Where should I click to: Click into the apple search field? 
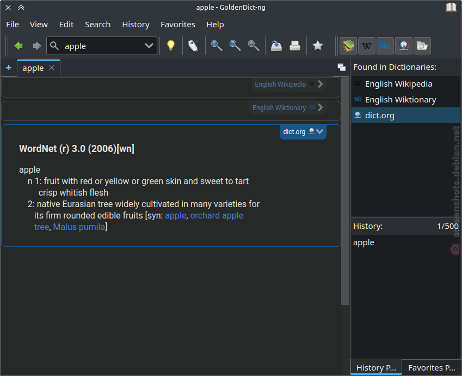click(102, 46)
